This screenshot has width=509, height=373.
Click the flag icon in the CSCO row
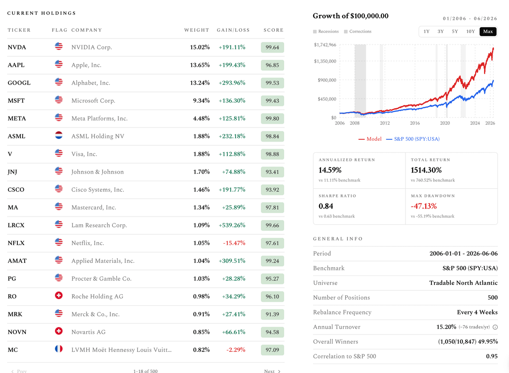click(x=59, y=189)
